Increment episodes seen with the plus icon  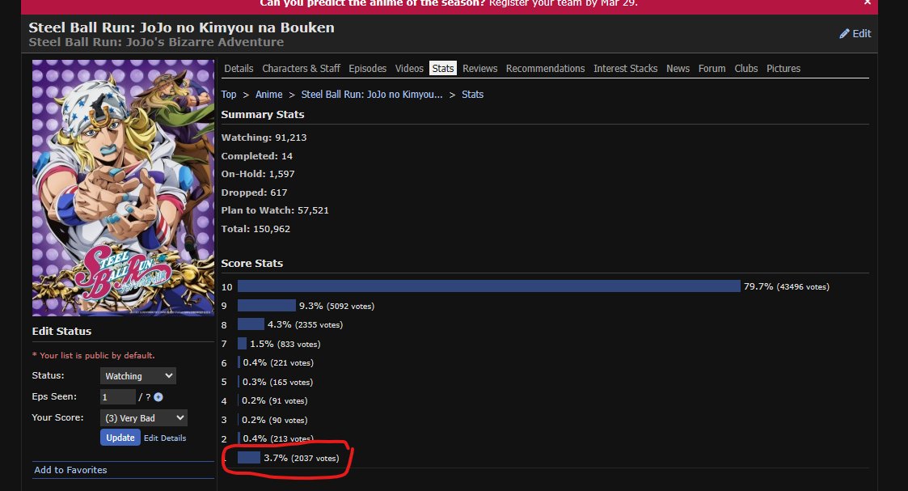(158, 397)
